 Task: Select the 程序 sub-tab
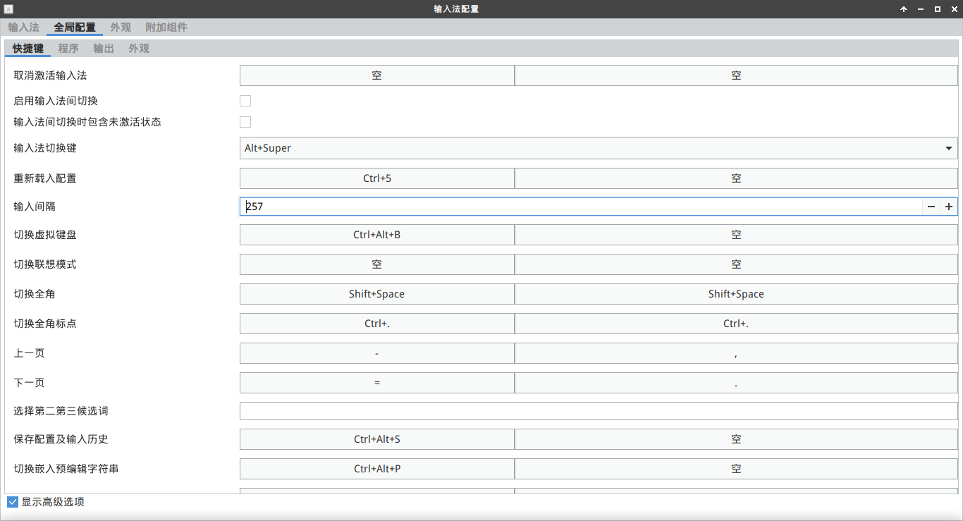68,49
